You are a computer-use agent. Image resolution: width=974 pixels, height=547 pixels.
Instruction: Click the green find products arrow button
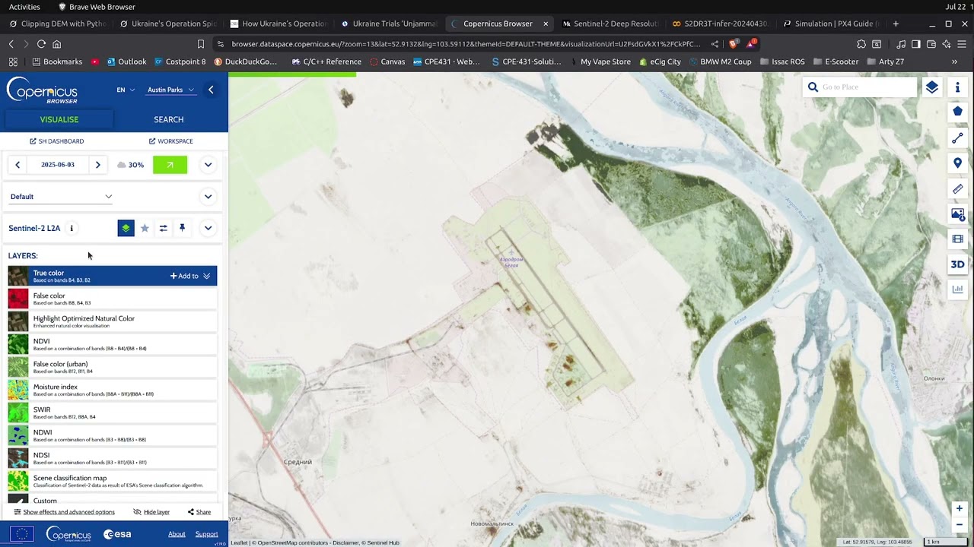tap(170, 164)
